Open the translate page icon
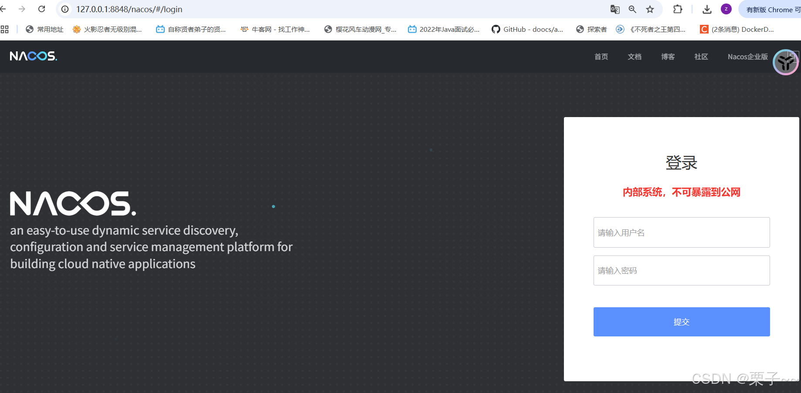The image size is (801, 393). coord(615,9)
